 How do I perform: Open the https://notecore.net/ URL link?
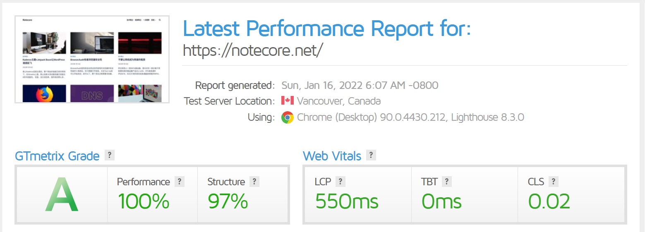coord(252,50)
